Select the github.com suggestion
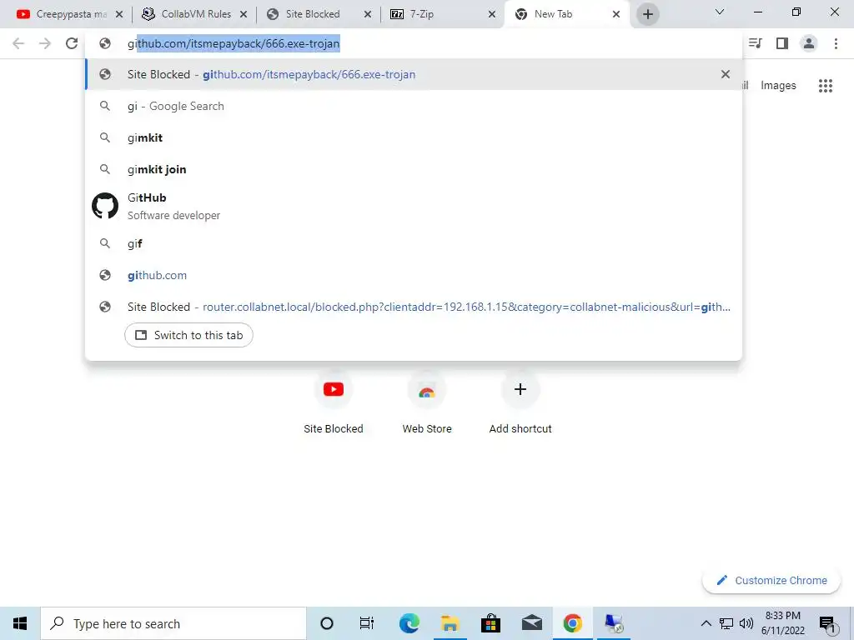 point(414,275)
